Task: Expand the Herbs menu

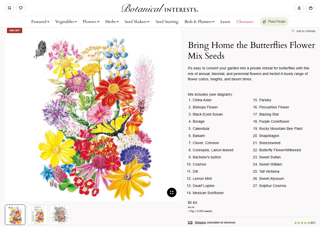Action: point(112,22)
